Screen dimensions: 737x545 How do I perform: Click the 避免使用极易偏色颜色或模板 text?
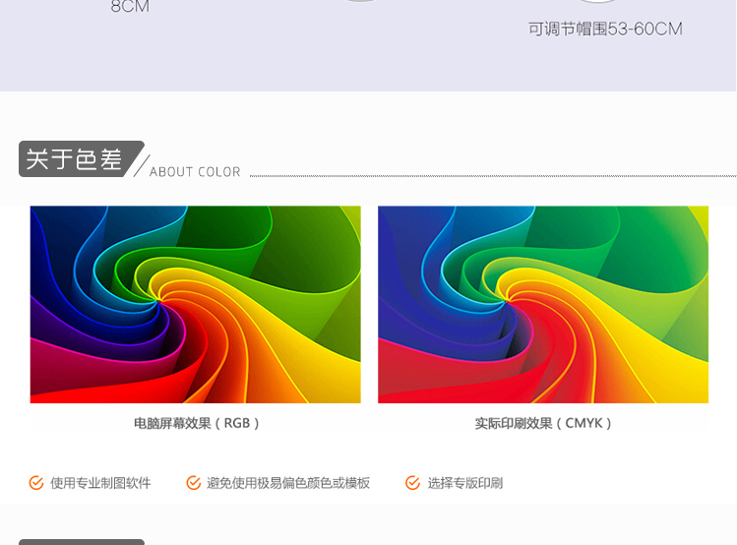(288, 483)
